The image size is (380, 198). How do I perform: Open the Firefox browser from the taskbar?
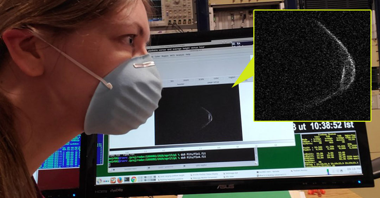point(120,180)
